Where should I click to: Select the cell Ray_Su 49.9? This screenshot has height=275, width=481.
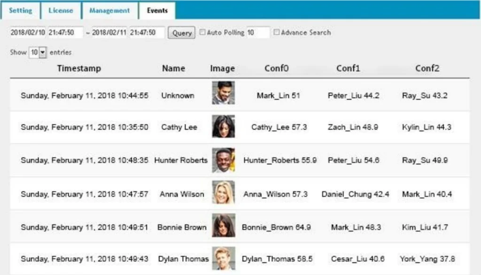tap(425, 160)
